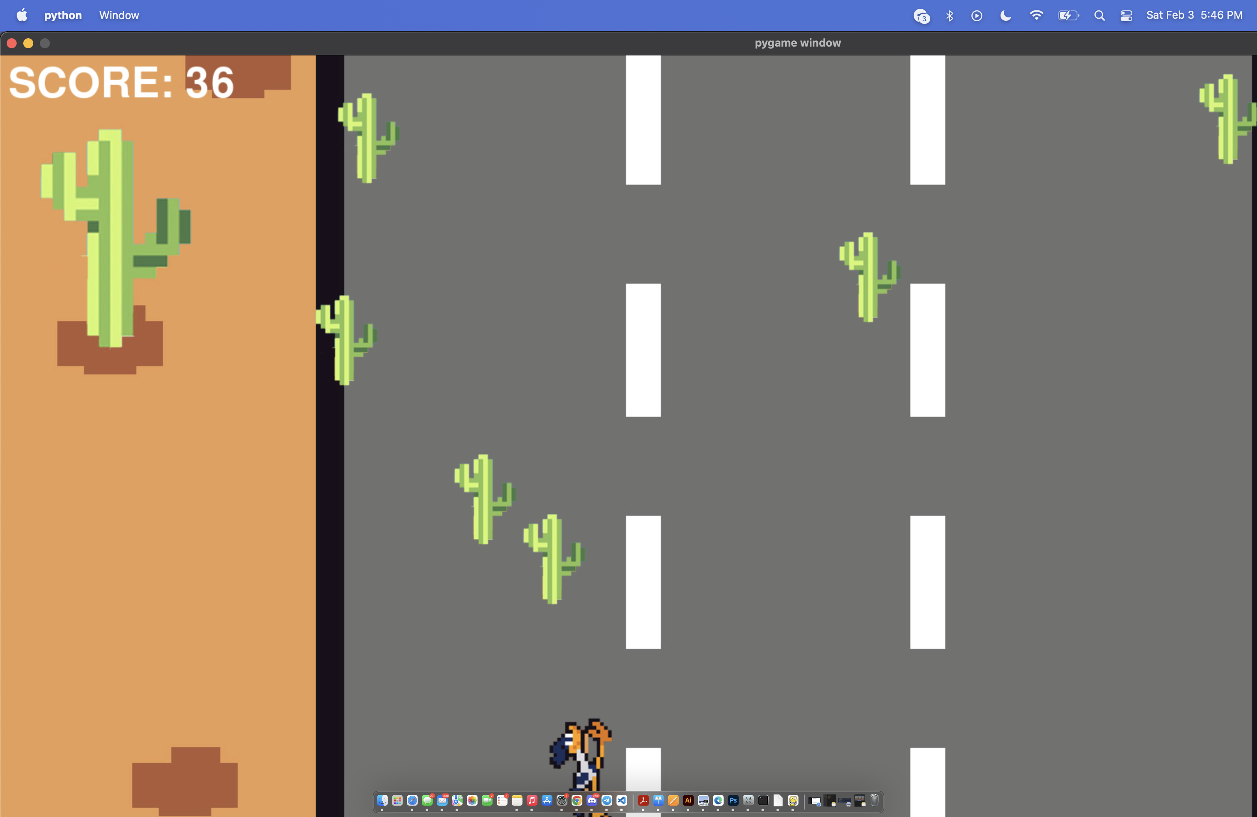Click the date and time clock
1257x817 pixels.
tap(1194, 15)
